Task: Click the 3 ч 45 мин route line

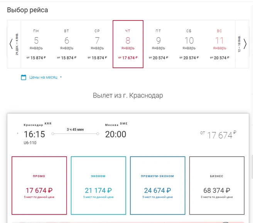Action: pyautogui.click(x=75, y=133)
